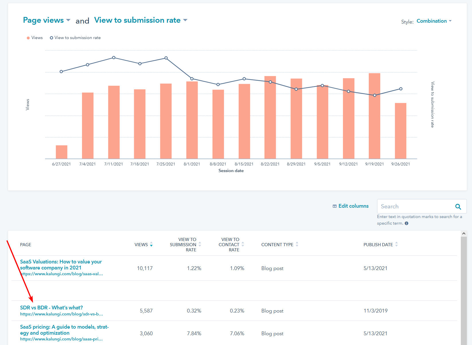Click the Edit columns table icon

click(334, 206)
